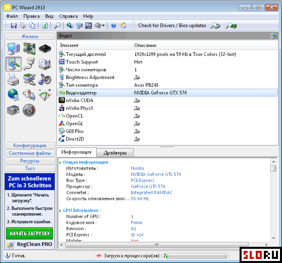This screenshot has height=263, width=282.
Task: Select the OpenCL row
Action: point(167,116)
